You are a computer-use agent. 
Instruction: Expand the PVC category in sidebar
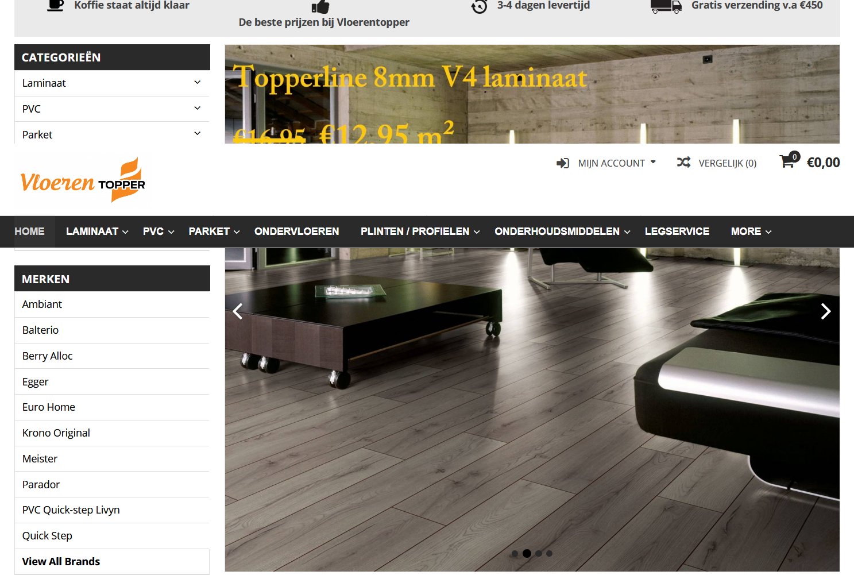pyautogui.click(x=197, y=109)
